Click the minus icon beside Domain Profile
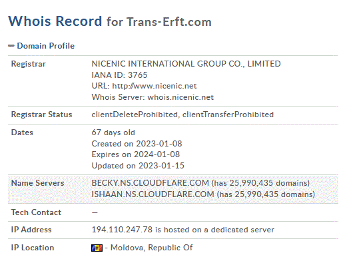Screen dimensions: 339x257 [x=11, y=46]
